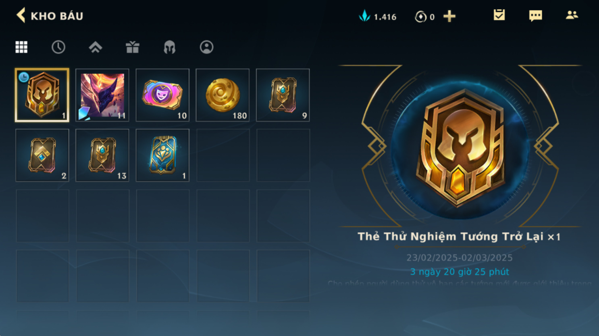
Task: Select the card item with count 13
Action: (102, 155)
